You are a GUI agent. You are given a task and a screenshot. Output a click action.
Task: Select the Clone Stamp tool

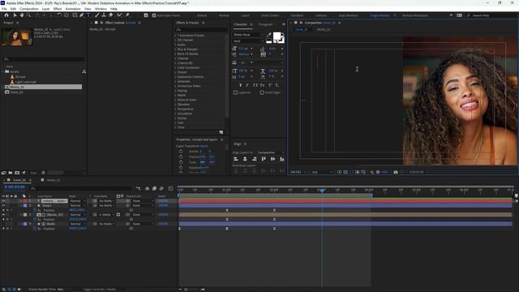tap(104, 15)
